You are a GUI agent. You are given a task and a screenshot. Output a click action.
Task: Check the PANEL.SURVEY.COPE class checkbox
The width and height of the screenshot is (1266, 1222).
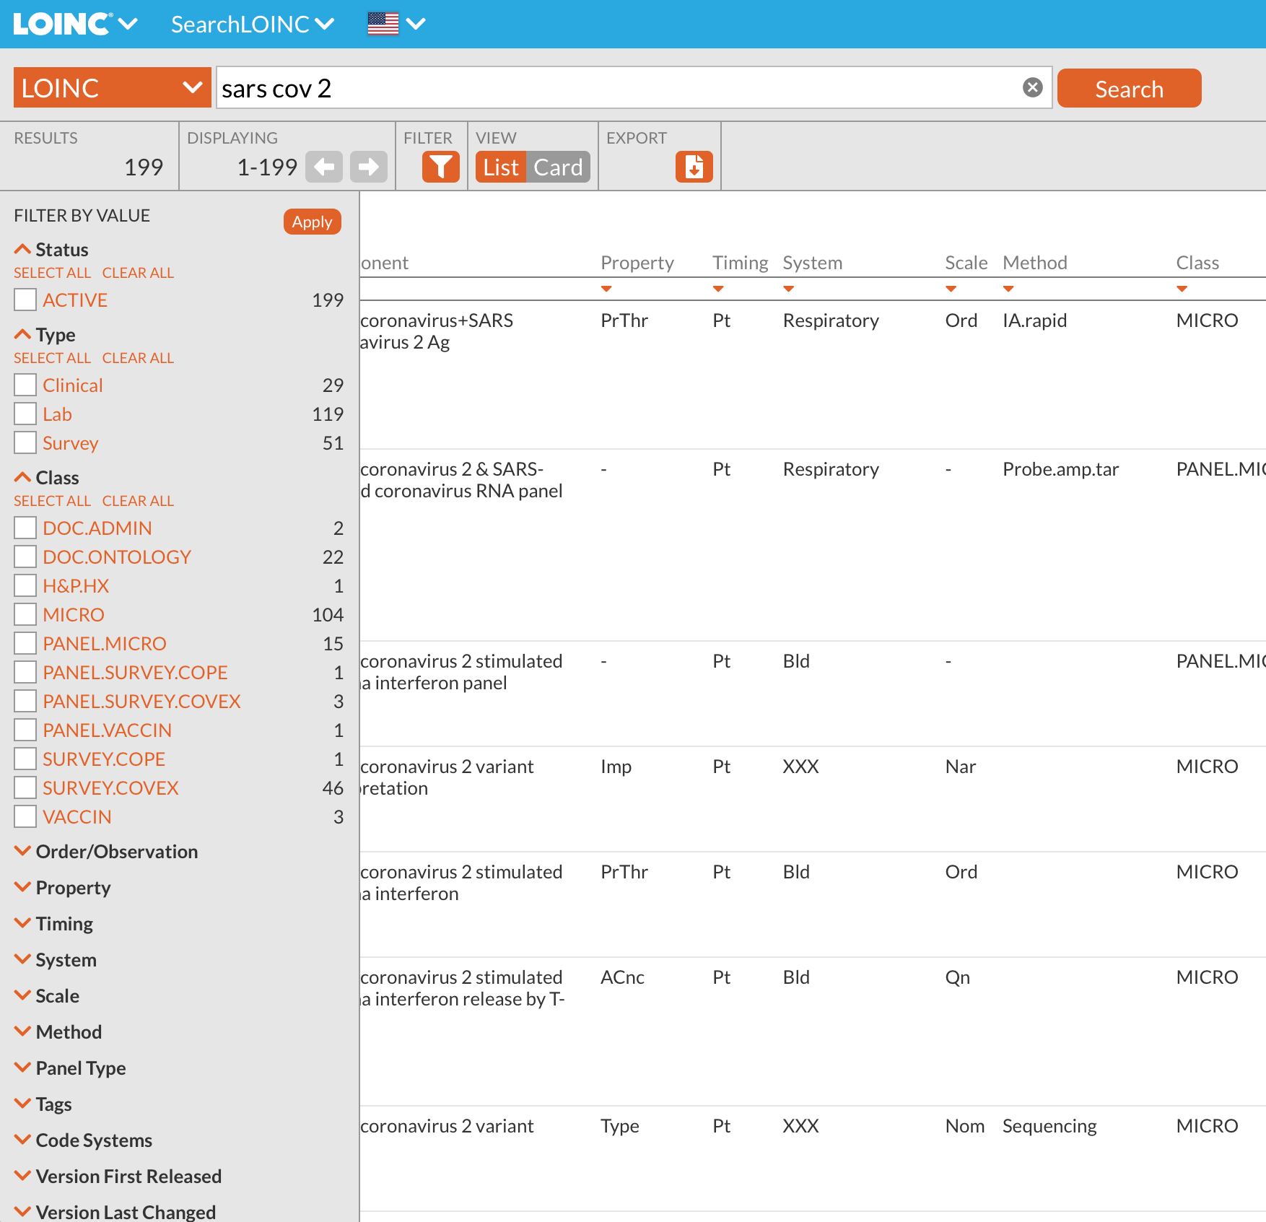(25, 672)
